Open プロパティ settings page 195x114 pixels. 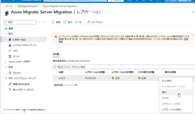[17, 73]
